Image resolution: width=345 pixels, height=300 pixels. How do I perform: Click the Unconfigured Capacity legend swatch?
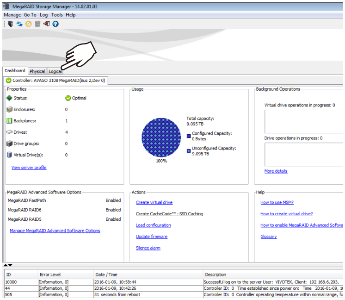tap(189, 151)
